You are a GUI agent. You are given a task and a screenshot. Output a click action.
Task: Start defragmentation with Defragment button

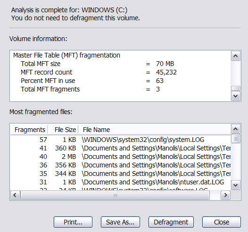[x=171, y=222]
